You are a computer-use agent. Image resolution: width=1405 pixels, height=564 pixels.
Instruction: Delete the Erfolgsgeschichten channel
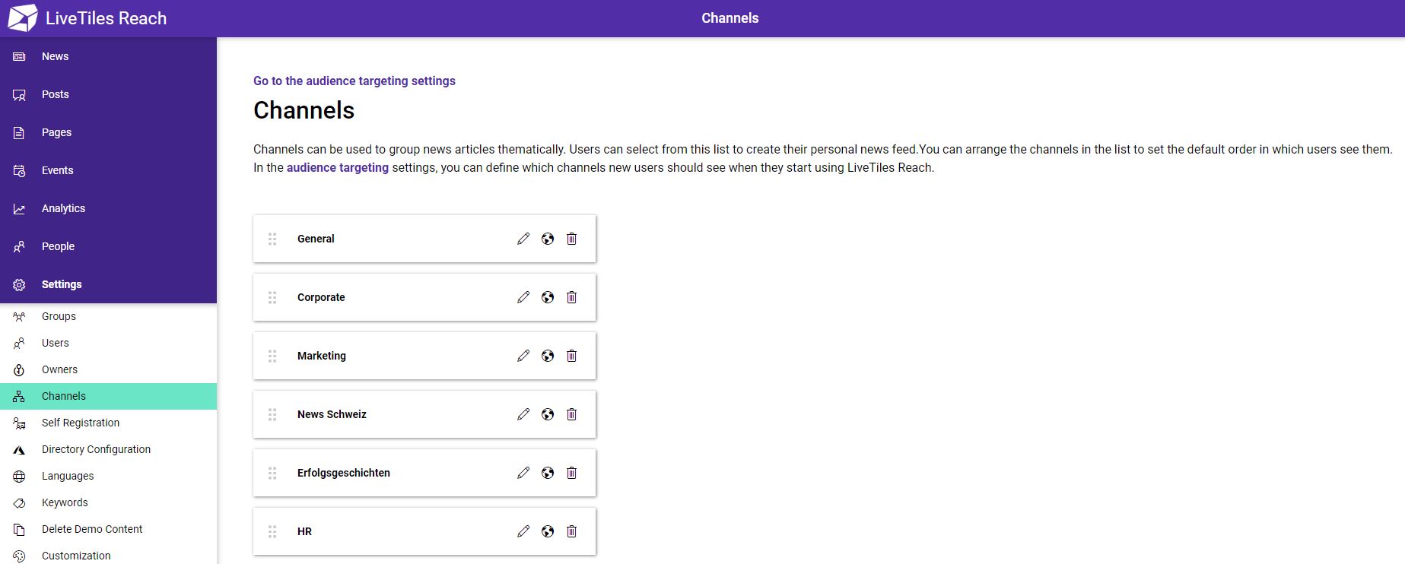pos(572,473)
